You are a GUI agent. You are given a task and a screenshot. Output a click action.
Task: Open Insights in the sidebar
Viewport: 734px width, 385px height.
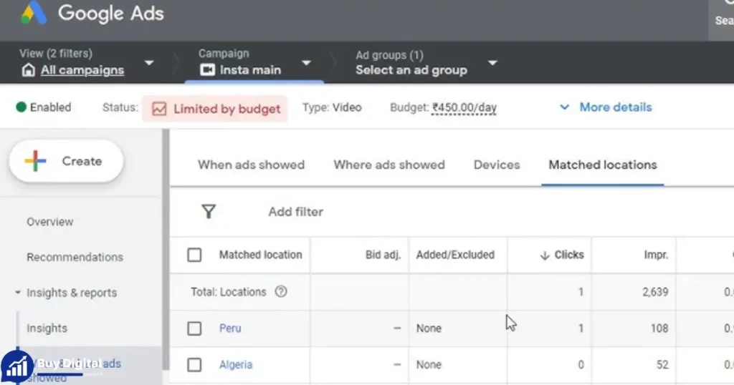[47, 328]
